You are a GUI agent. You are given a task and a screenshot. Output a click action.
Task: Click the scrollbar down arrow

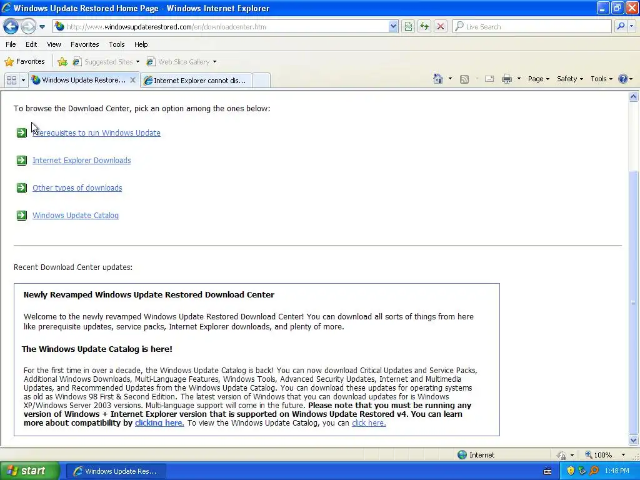[634, 440]
